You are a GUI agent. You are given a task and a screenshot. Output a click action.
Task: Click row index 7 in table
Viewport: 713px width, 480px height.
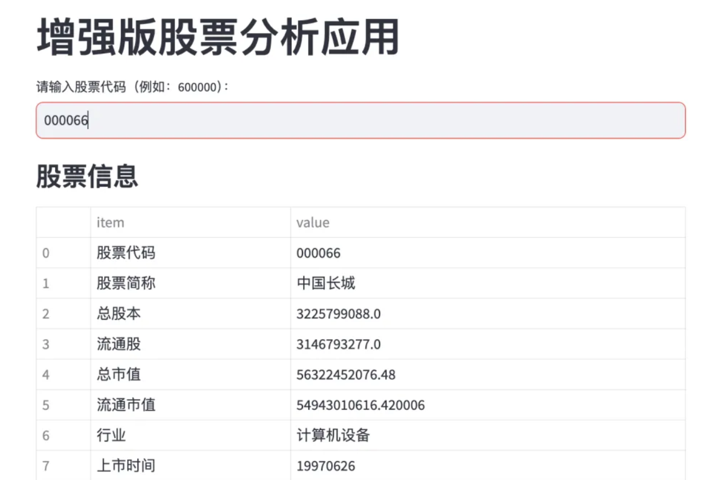point(63,465)
